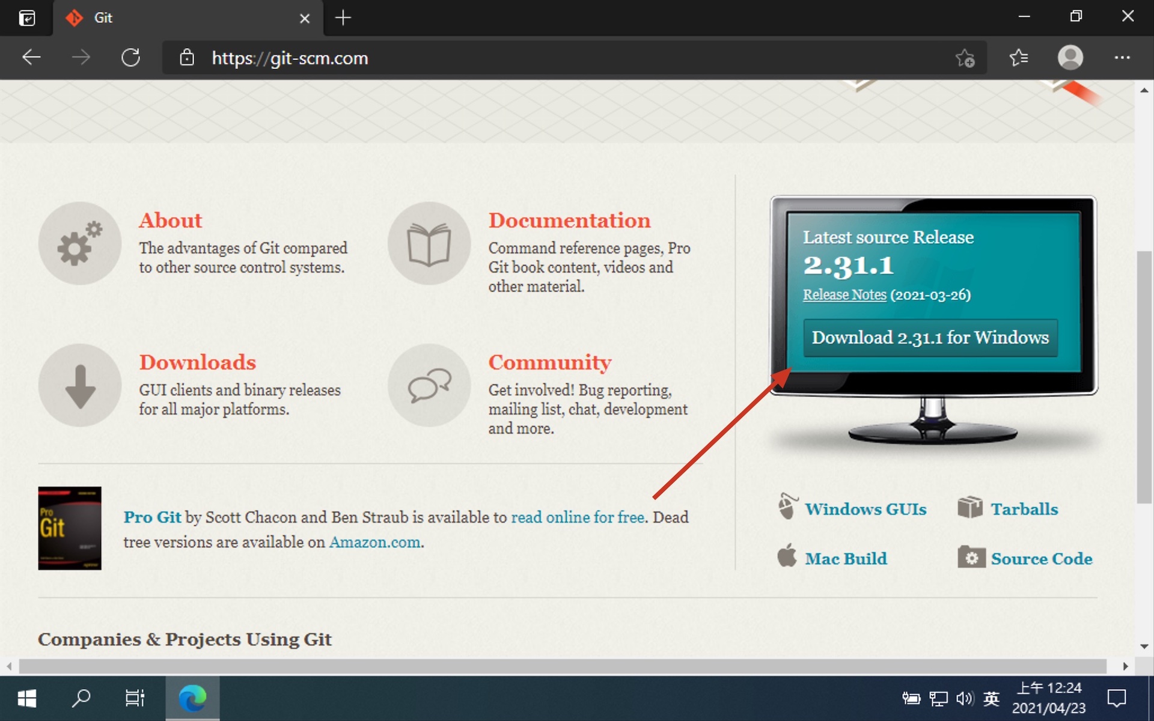This screenshot has height=721, width=1154.
Task: Click the Source Code icon
Action: [x=971, y=557]
